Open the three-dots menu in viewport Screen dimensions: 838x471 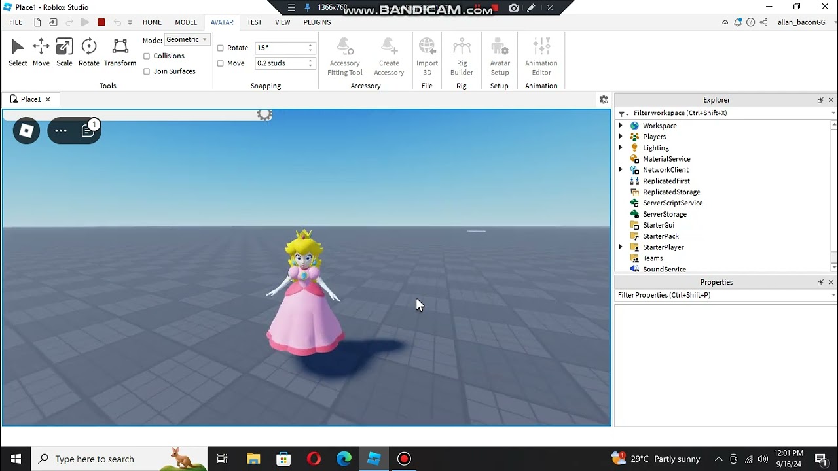pyautogui.click(x=61, y=131)
